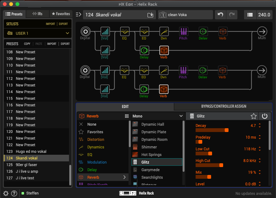The image size is (276, 198).
Task: Click Export in the Presets header
Action: tap(65, 44)
